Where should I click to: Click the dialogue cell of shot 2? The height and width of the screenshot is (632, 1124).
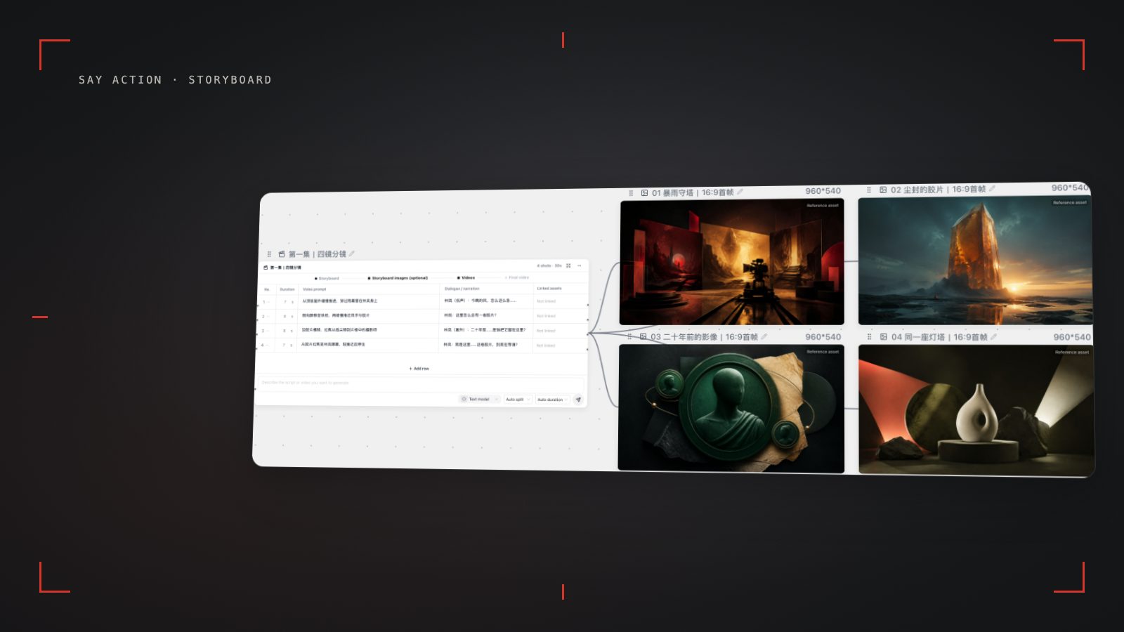tap(486, 315)
